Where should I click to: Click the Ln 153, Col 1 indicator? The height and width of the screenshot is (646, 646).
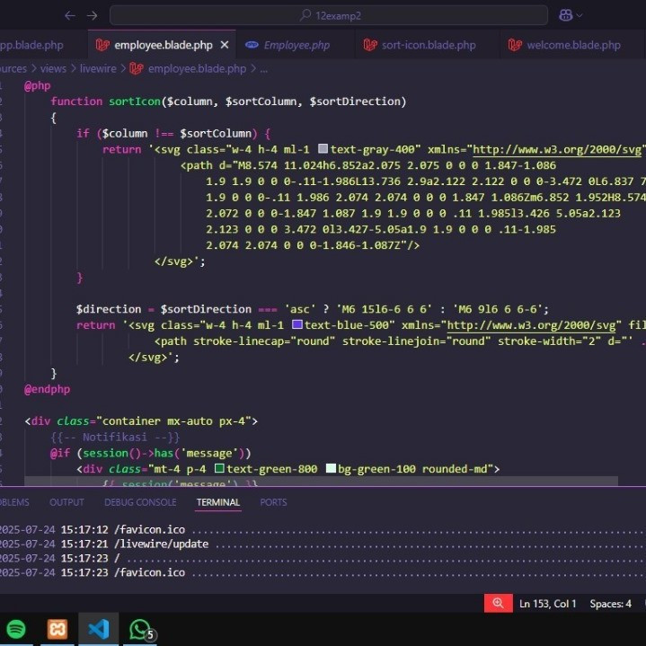548,604
